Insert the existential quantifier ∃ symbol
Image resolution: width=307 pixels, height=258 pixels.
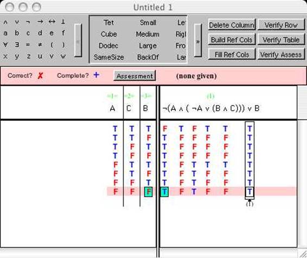click(17, 45)
